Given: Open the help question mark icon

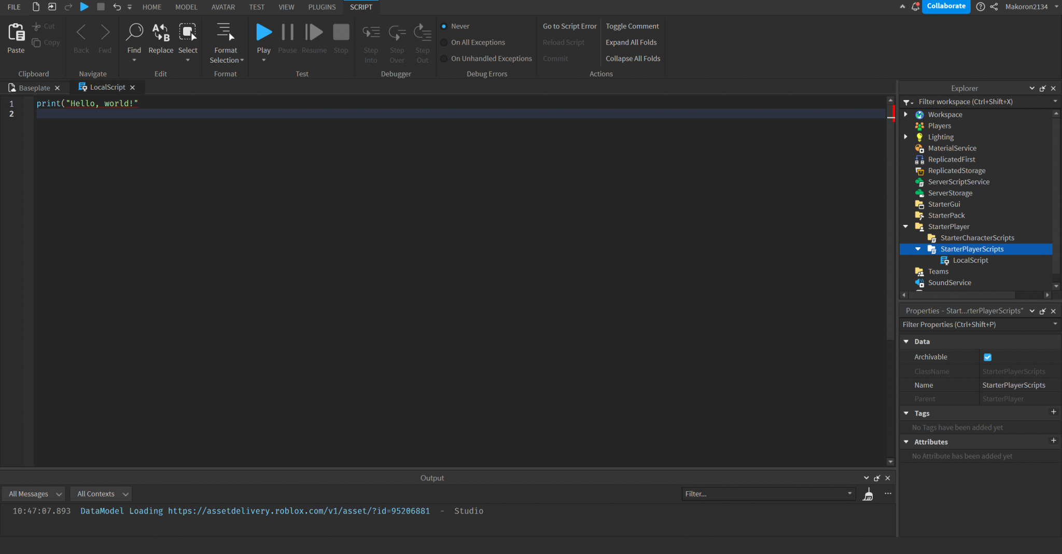Looking at the screenshot, I should pyautogui.click(x=980, y=7).
